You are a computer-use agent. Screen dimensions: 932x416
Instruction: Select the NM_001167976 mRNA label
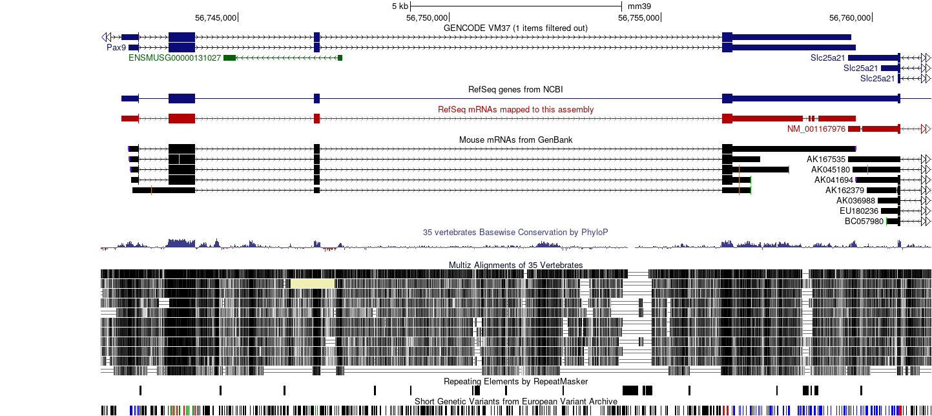tap(816, 129)
